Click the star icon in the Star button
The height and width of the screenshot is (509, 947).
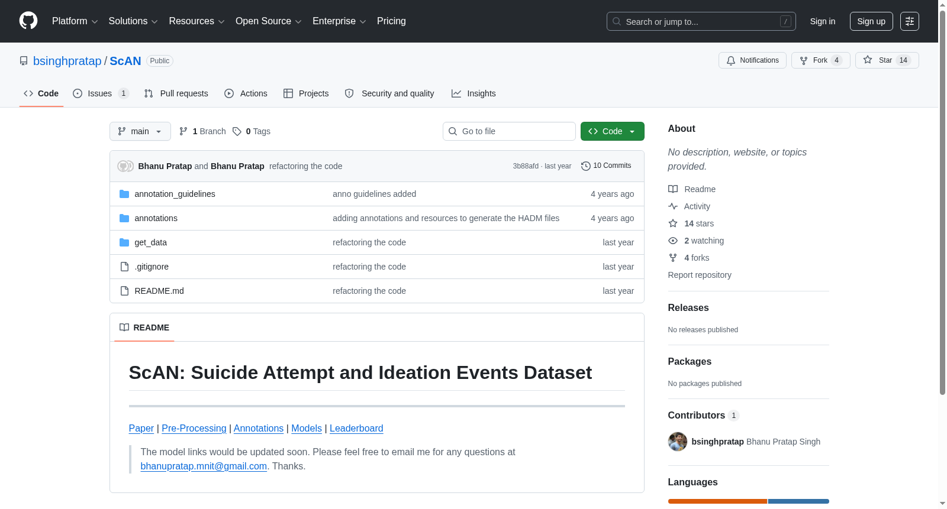[868, 60]
